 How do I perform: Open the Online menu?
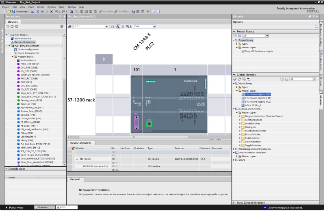(41, 7)
